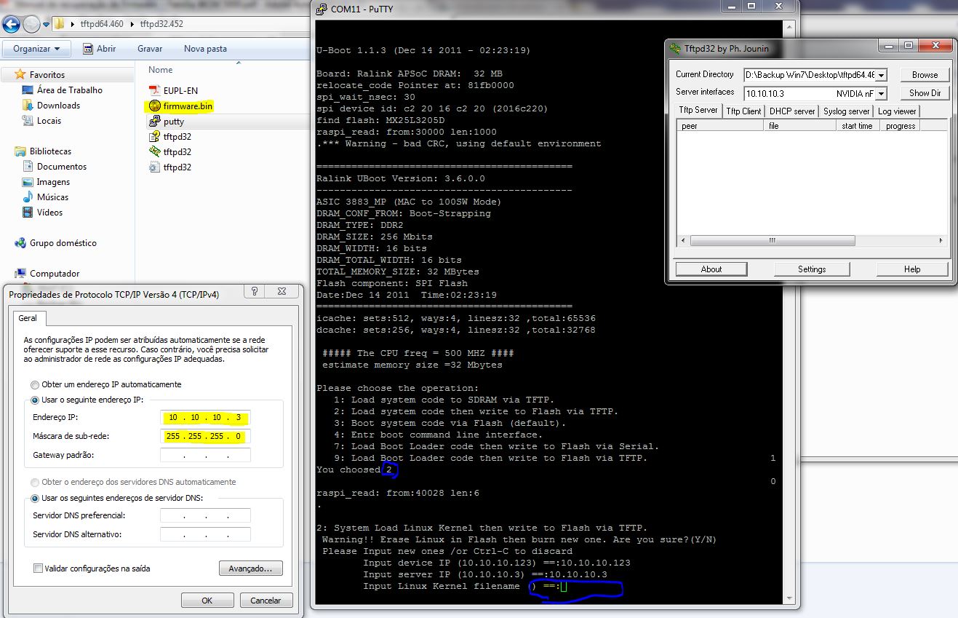
Task: Open the Server interfaces dropdown in Tftpd32
Action: coord(881,94)
